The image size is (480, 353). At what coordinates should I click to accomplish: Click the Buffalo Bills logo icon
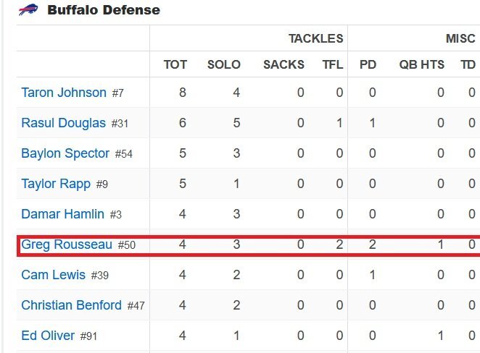tap(28, 10)
